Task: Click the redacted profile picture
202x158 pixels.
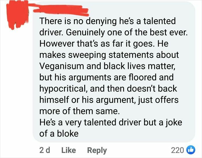Action: (x=15, y=14)
